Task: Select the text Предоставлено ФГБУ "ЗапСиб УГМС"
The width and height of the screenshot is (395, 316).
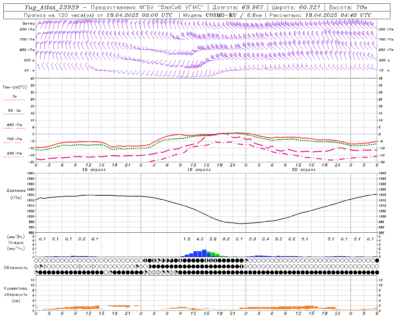Action: click(148, 7)
